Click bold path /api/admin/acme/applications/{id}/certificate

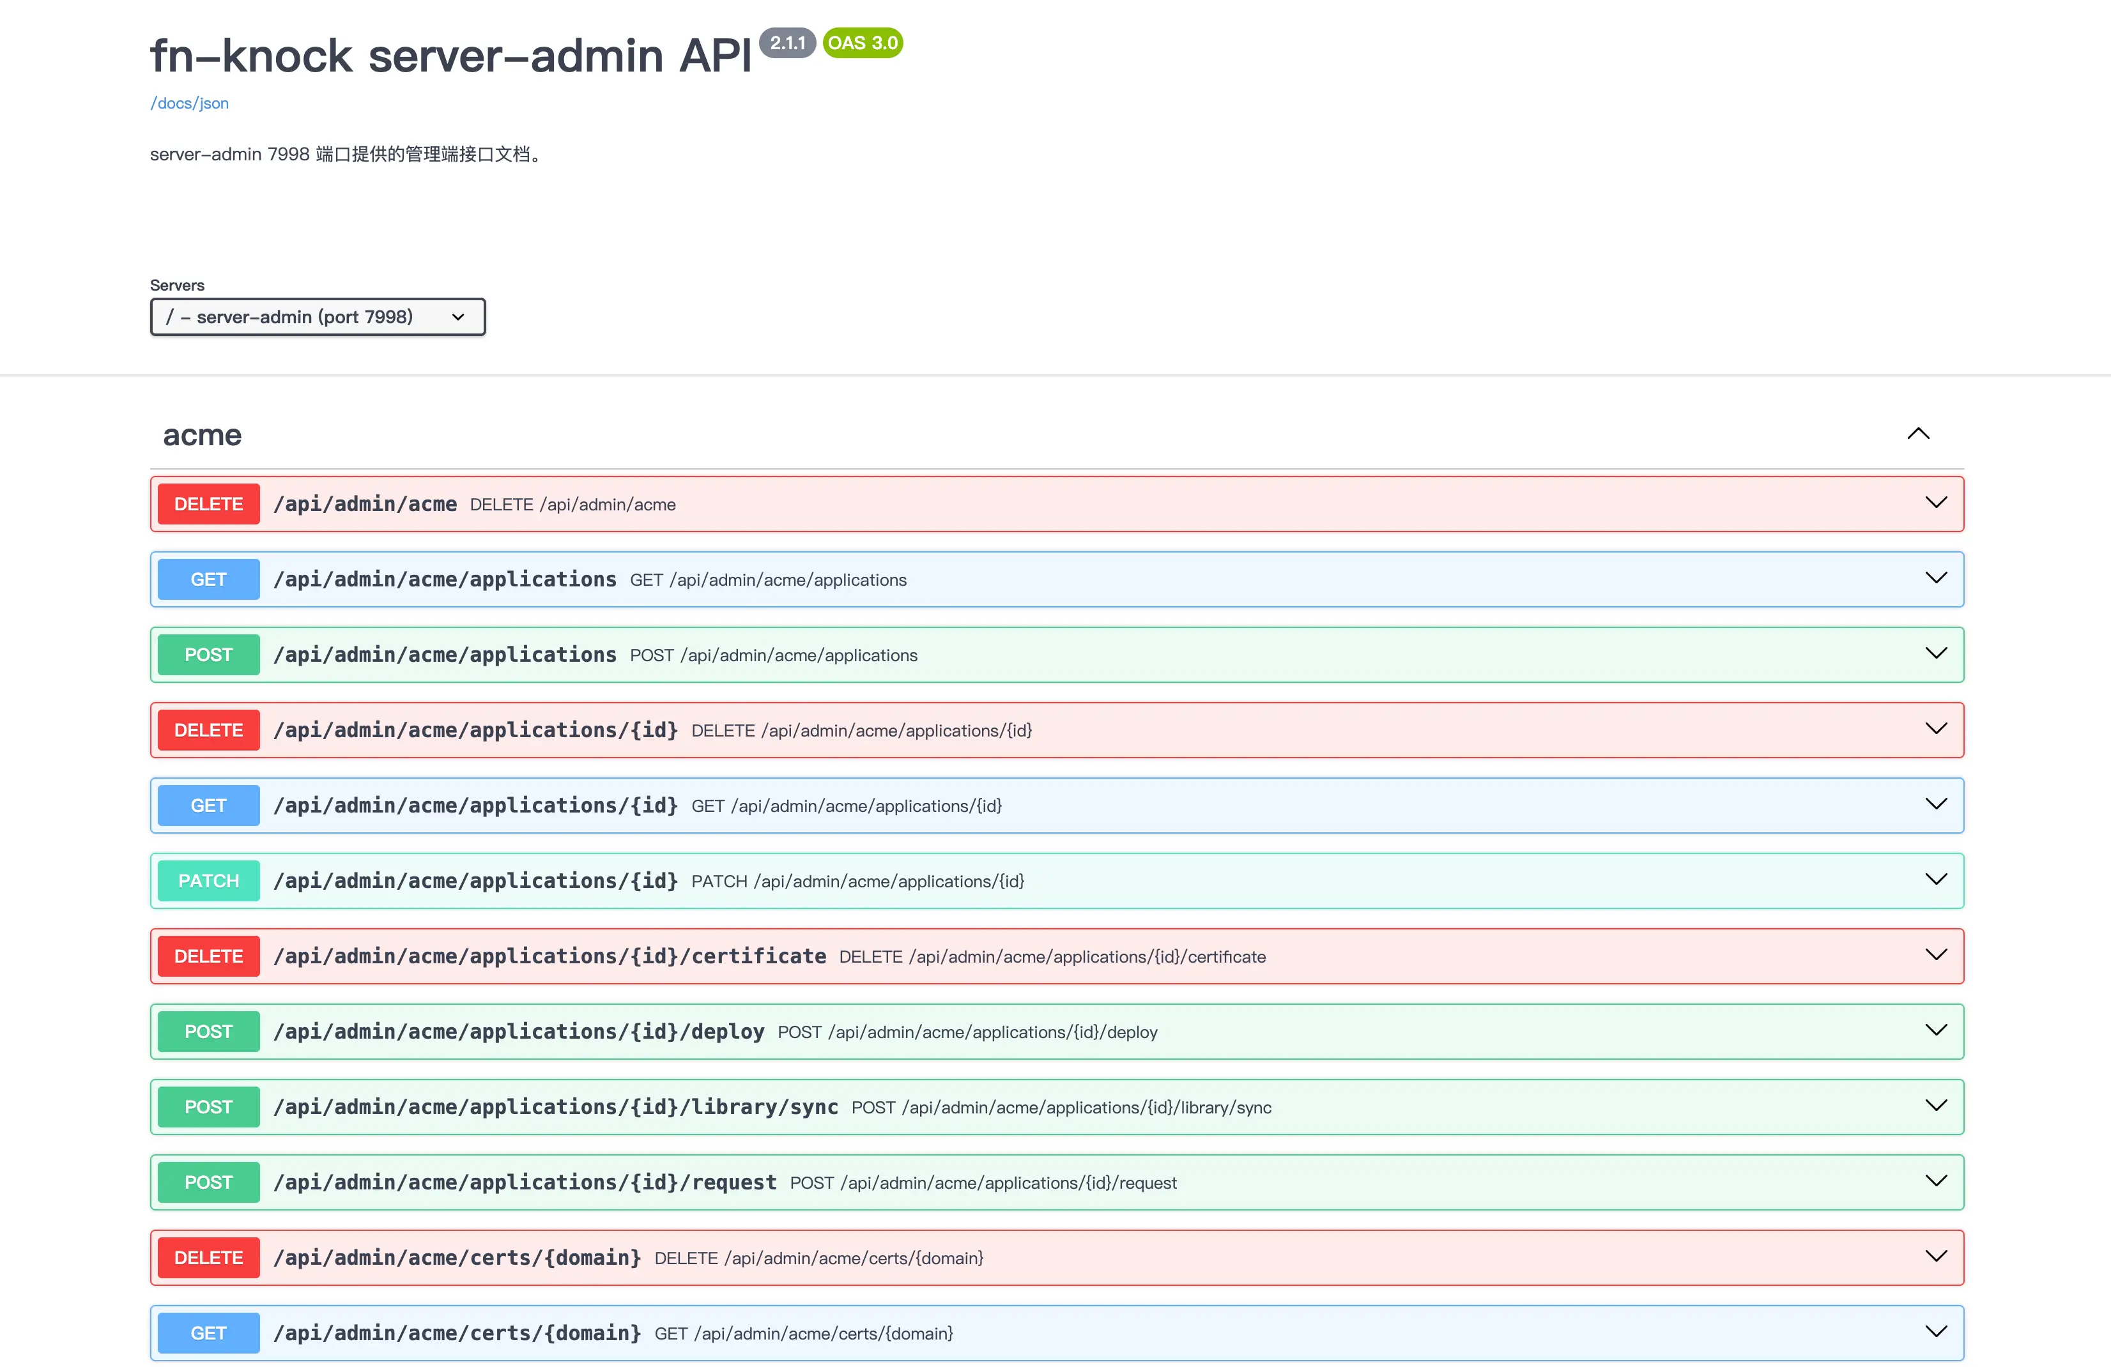(x=550, y=956)
